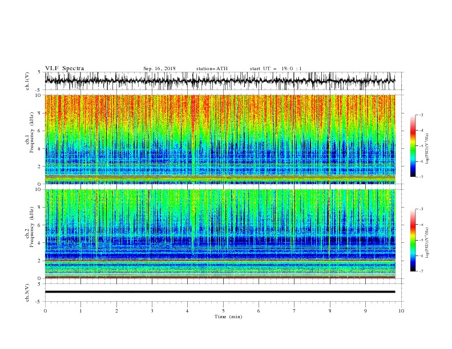Click the 'Time (min)' axis label
452x349 pixels.
tap(228, 316)
